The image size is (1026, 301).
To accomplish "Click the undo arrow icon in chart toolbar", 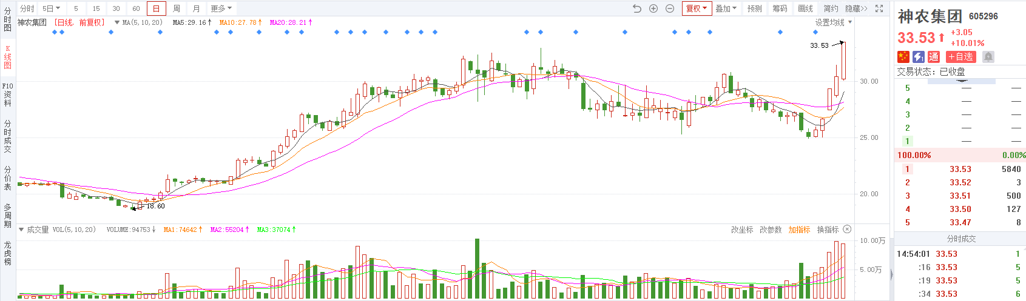I will pyautogui.click(x=636, y=8).
